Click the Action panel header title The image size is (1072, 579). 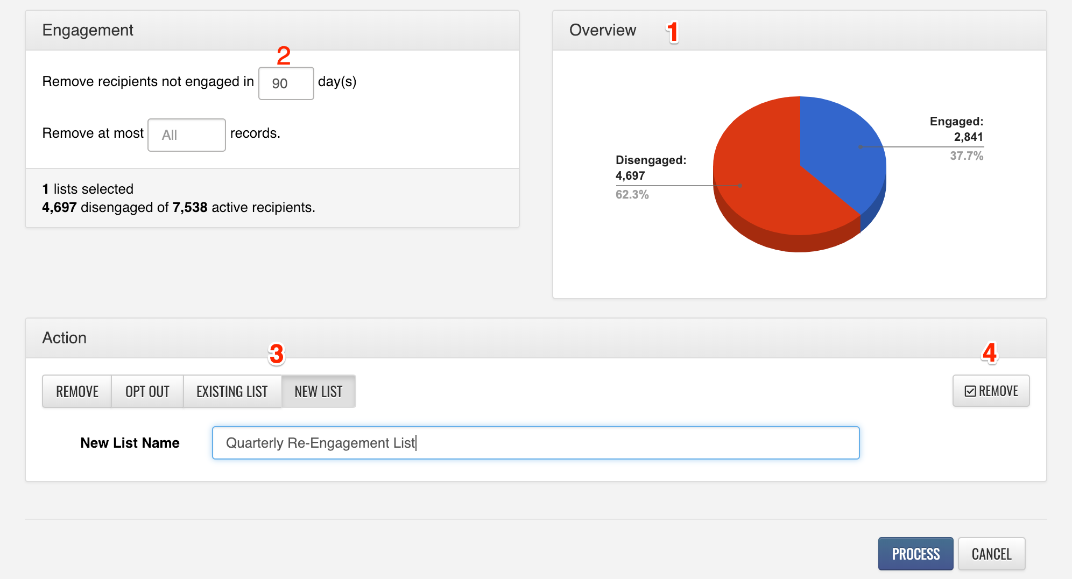pos(65,338)
